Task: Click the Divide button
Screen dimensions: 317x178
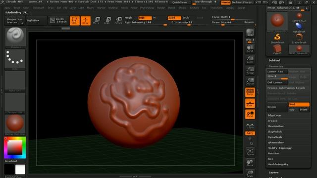Action: (x=277, y=107)
